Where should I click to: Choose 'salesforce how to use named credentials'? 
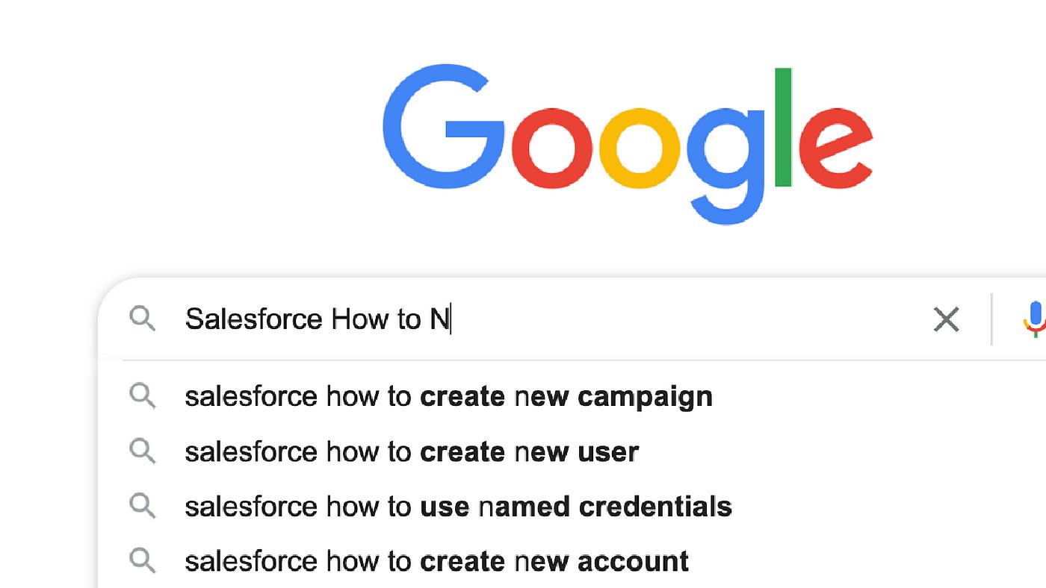pos(459,506)
